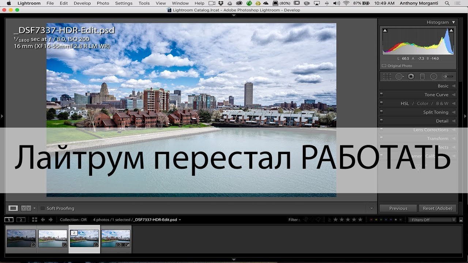The height and width of the screenshot is (263, 468).
Task: Open the Develop menu
Action: [x=82, y=3]
